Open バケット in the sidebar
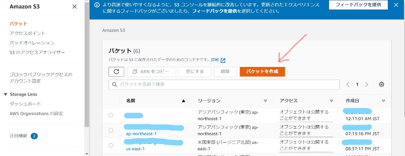 pos(19,24)
